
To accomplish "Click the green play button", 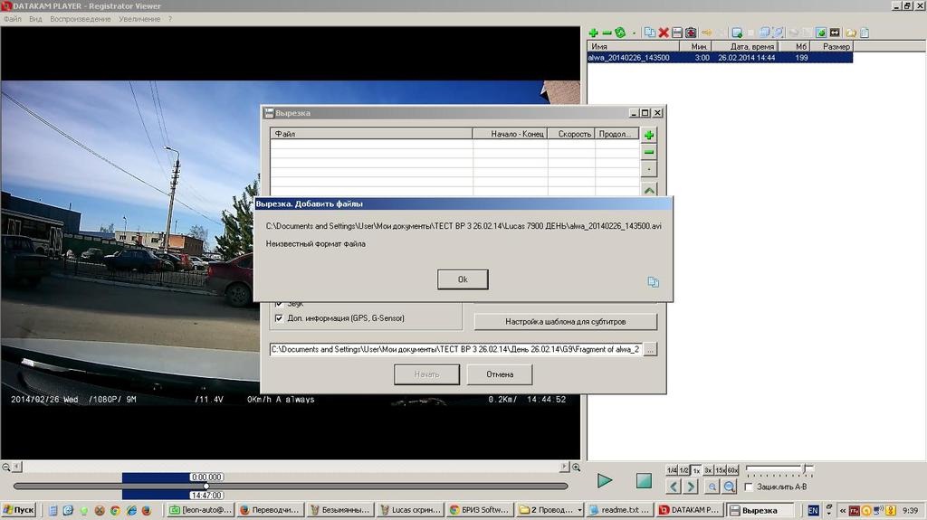I will [605, 481].
